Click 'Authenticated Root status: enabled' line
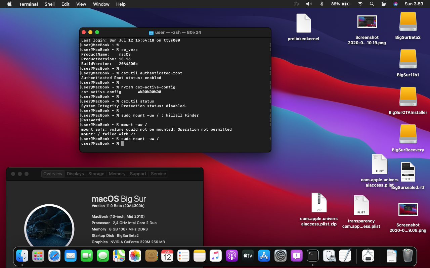The image size is (430, 268). [121, 78]
